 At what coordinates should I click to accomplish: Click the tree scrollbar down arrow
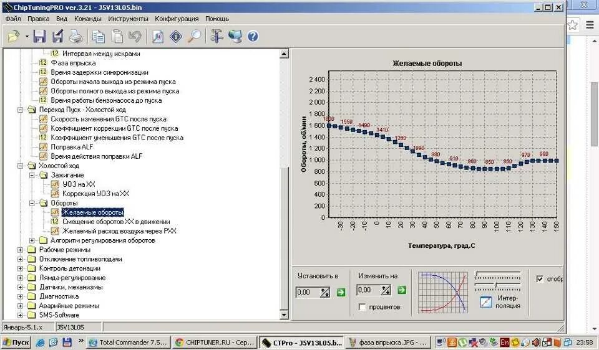[284, 315]
